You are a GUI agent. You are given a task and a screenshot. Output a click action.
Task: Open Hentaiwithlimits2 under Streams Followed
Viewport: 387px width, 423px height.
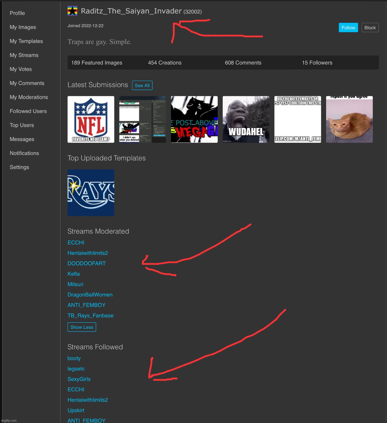(88, 400)
